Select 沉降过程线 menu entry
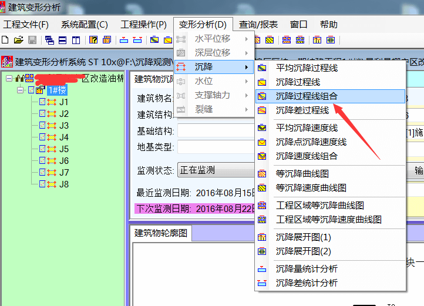Screen dimensions: 424x306 pyautogui.click(x=330, y=82)
